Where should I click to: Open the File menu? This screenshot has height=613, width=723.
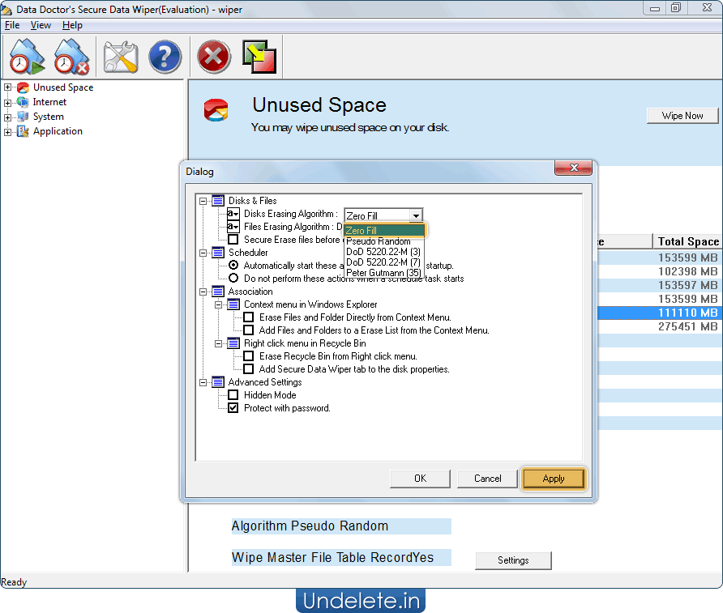tap(12, 25)
